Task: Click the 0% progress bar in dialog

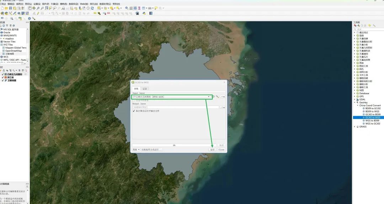Action: pyautogui.click(x=174, y=145)
